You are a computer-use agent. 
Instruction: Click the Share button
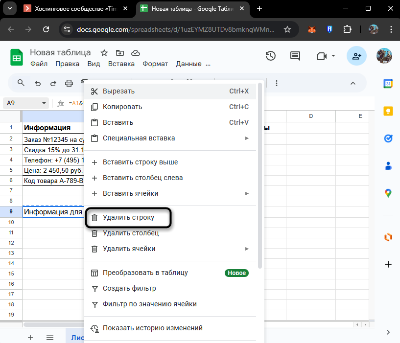click(x=356, y=56)
